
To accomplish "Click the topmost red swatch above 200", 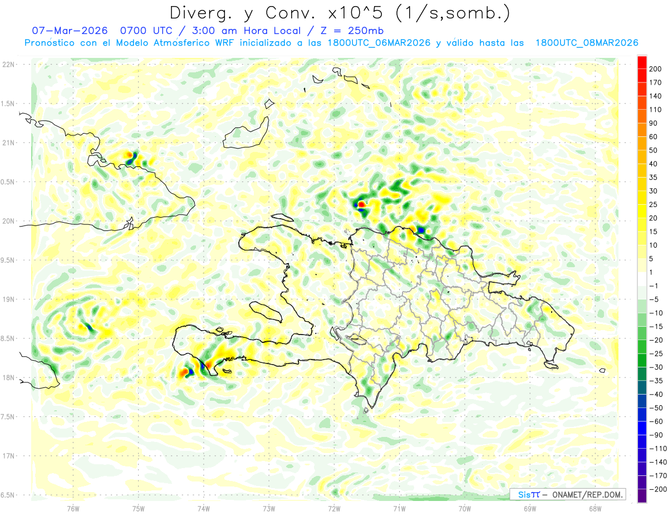I will pos(642,62).
